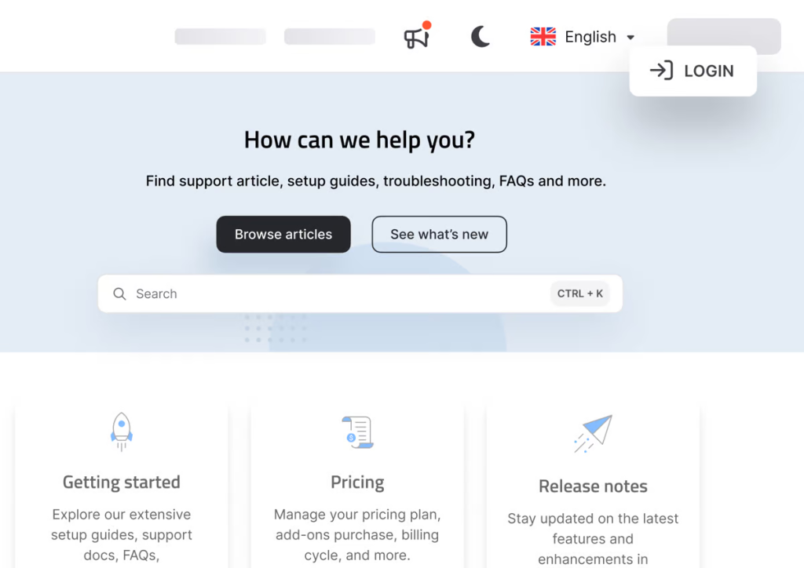Click the Release notes paper plane icon

(594, 433)
